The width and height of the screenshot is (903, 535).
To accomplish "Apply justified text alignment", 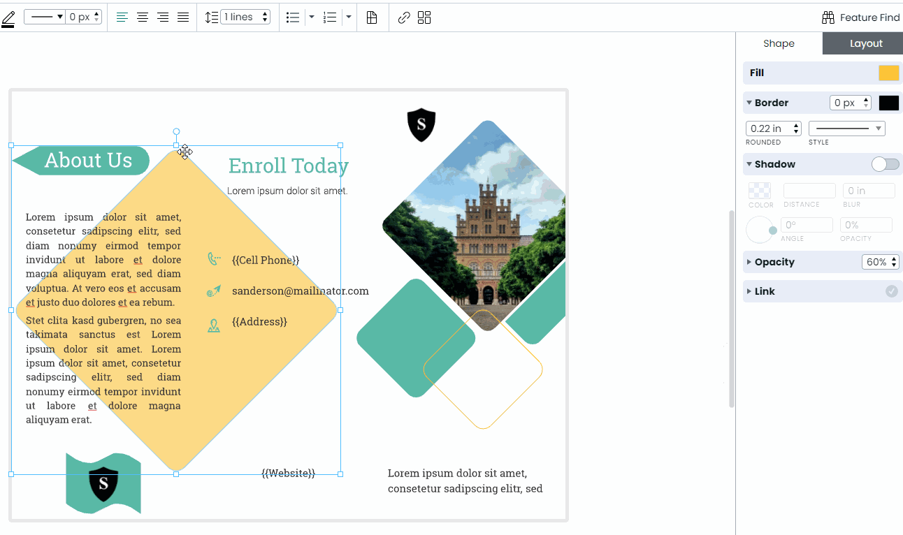I will point(183,17).
